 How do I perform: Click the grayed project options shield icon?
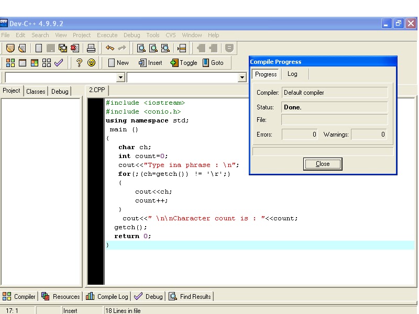click(229, 48)
